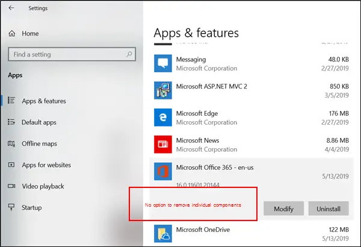Go to Default apps settings

click(39, 122)
